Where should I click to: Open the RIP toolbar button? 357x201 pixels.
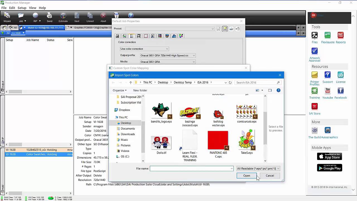coord(36,18)
